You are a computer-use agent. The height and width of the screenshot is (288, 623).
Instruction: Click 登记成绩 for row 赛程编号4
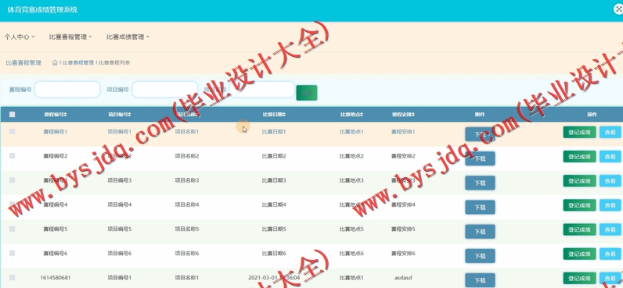(579, 205)
